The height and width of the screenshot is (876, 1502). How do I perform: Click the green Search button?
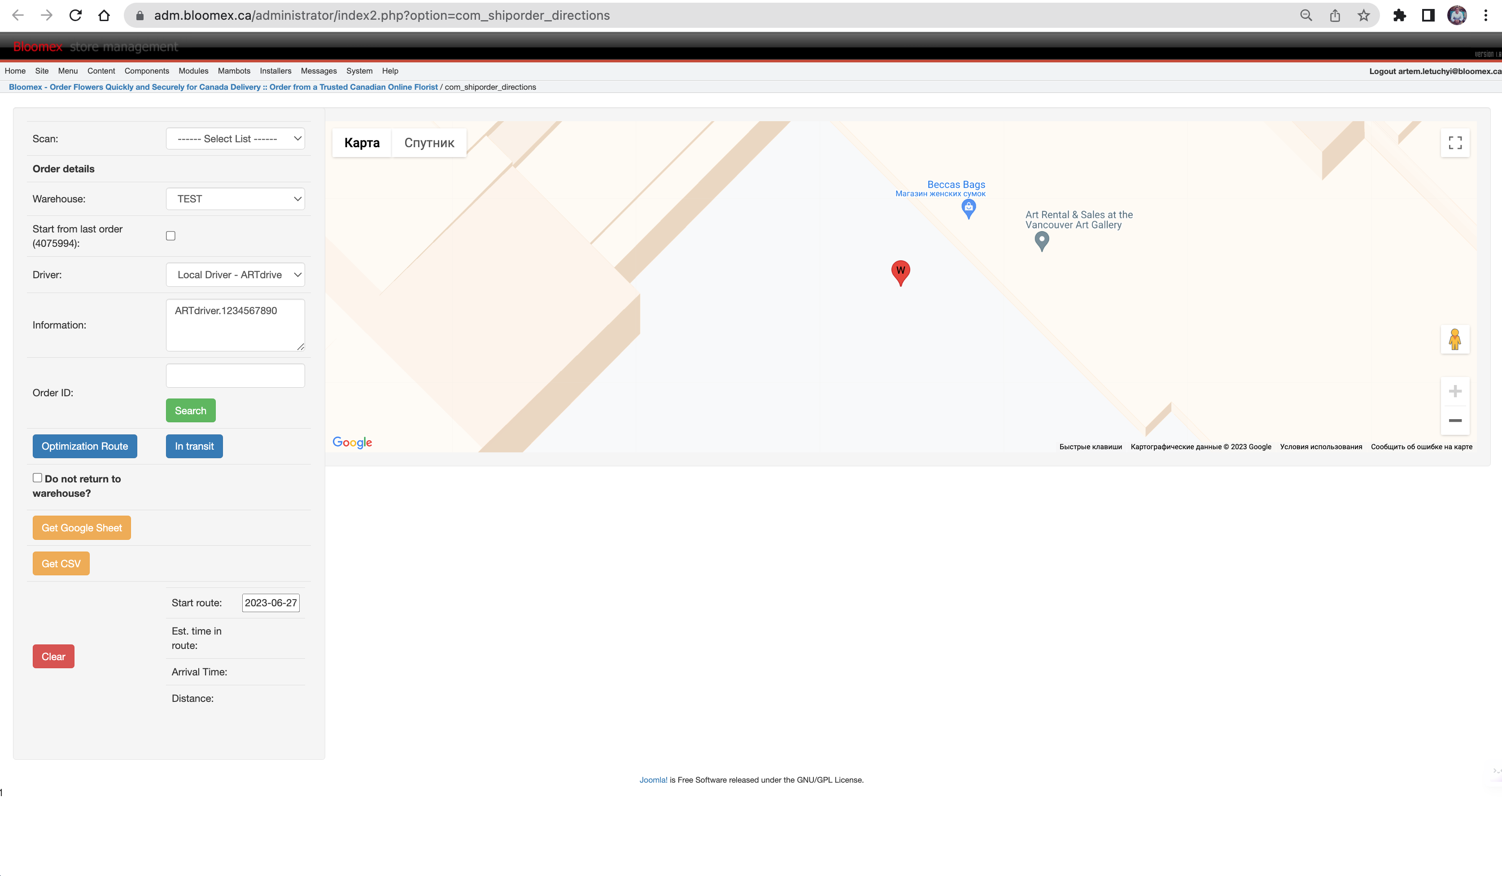(x=191, y=411)
